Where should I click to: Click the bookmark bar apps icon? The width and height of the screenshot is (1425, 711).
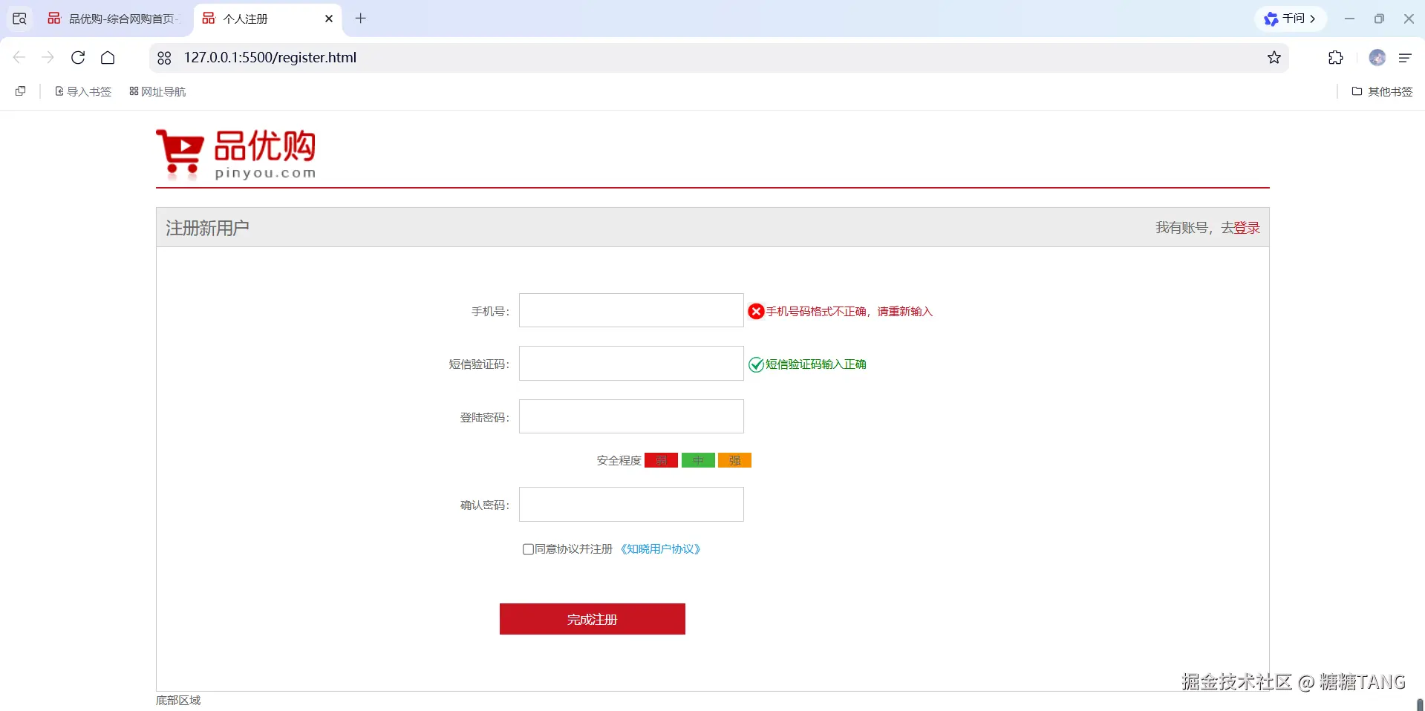click(x=21, y=91)
